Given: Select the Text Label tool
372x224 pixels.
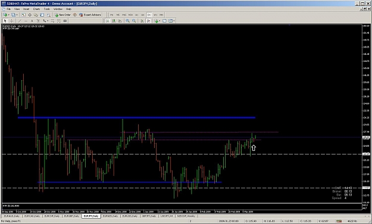Looking at the screenshot, I should click(x=38, y=21).
